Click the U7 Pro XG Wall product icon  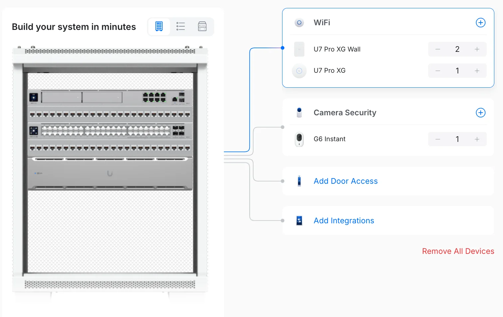coord(299,49)
